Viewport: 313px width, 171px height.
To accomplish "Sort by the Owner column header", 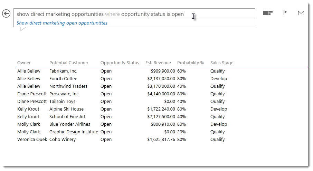I will point(24,63).
